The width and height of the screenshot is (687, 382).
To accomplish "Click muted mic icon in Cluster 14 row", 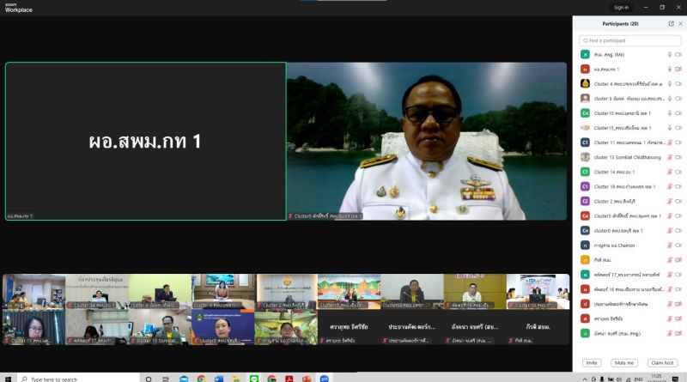I will [670, 173].
